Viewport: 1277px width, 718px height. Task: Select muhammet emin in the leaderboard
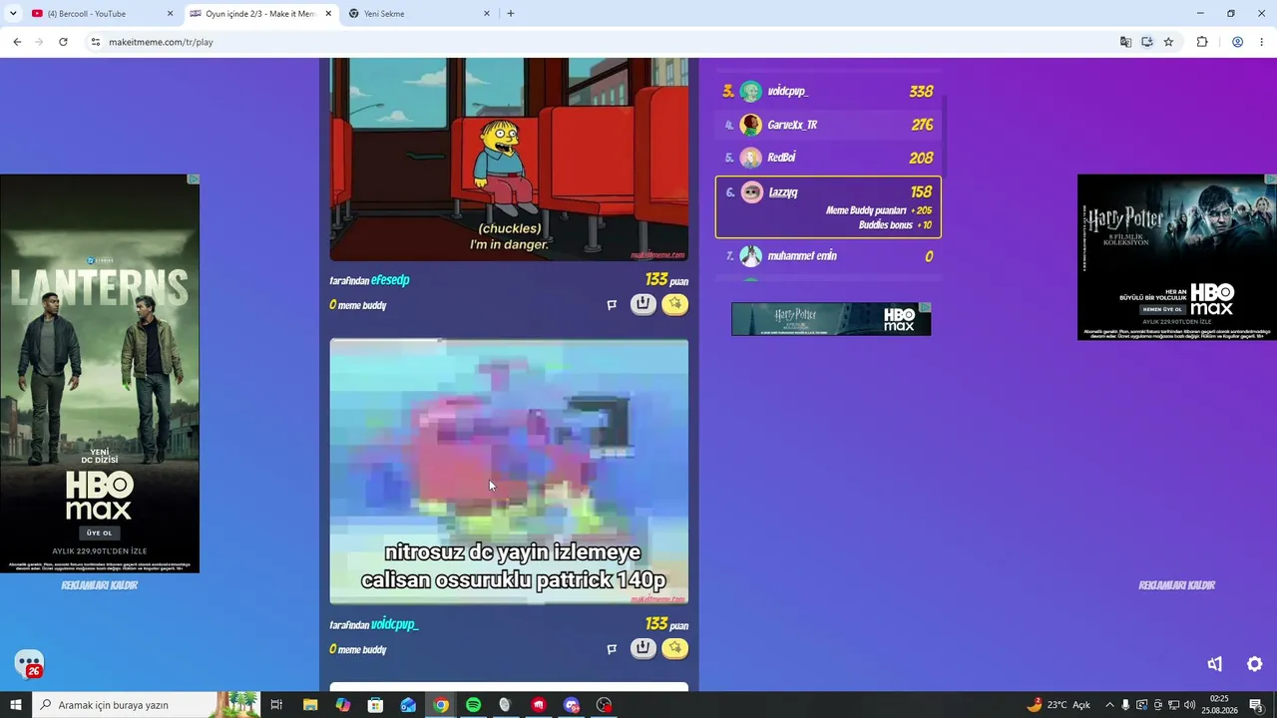pos(828,256)
